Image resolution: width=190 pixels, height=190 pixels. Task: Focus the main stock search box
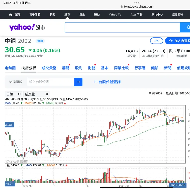122,27
